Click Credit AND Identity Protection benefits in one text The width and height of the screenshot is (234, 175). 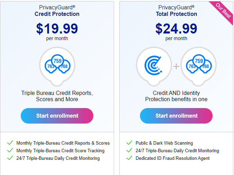pos(176,96)
